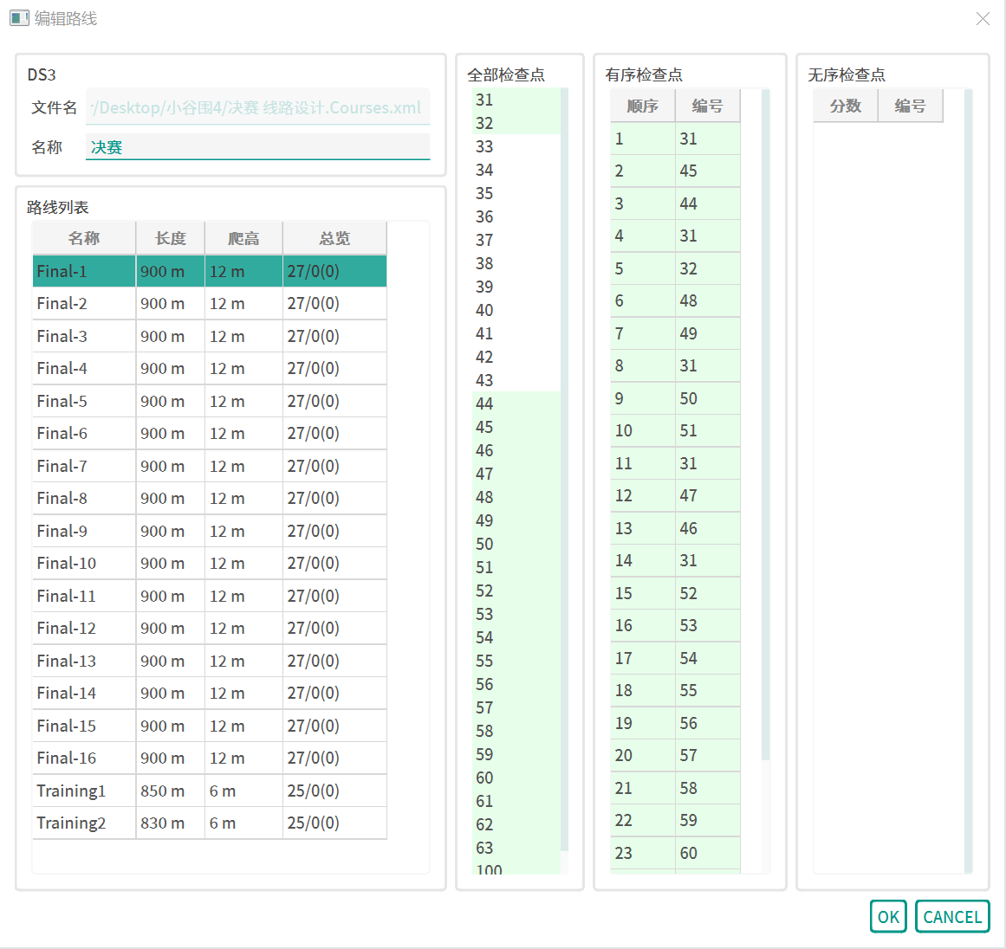This screenshot has width=1006, height=949.
Task: Select ordered control row 9 with code 50
Action: coord(675,398)
